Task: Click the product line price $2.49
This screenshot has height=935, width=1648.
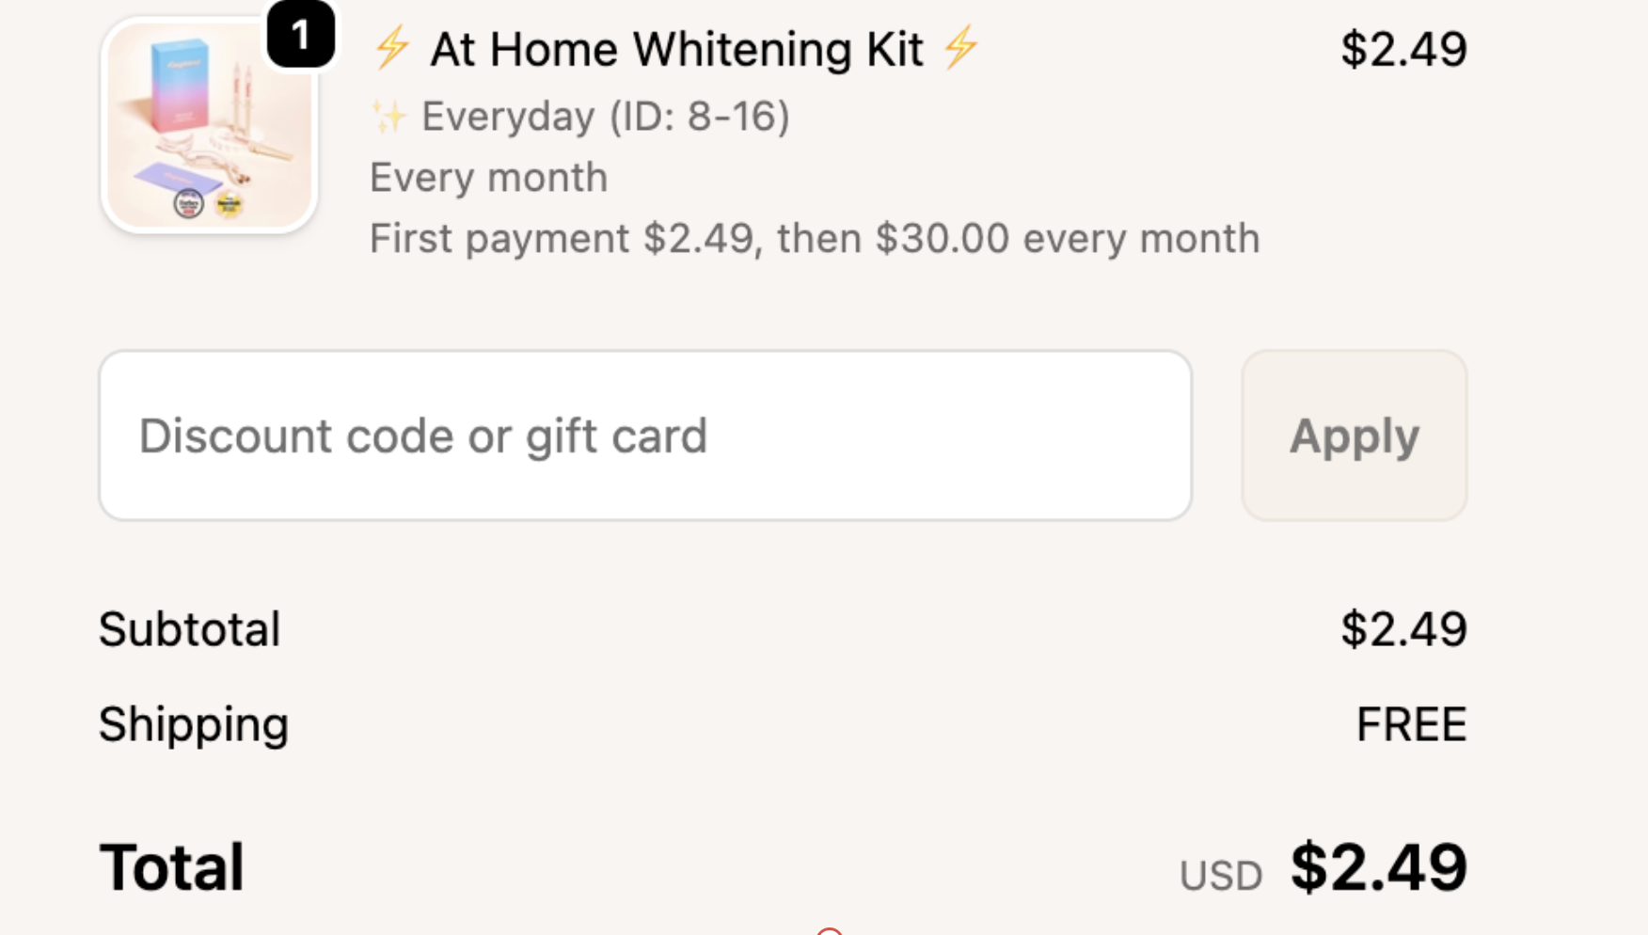Action: pyautogui.click(x=1403, y=49)
